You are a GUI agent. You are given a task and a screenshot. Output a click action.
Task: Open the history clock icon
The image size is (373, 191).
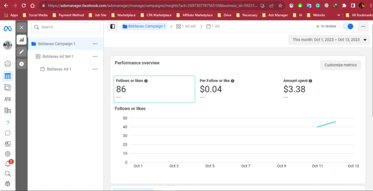tap(21, 64)
